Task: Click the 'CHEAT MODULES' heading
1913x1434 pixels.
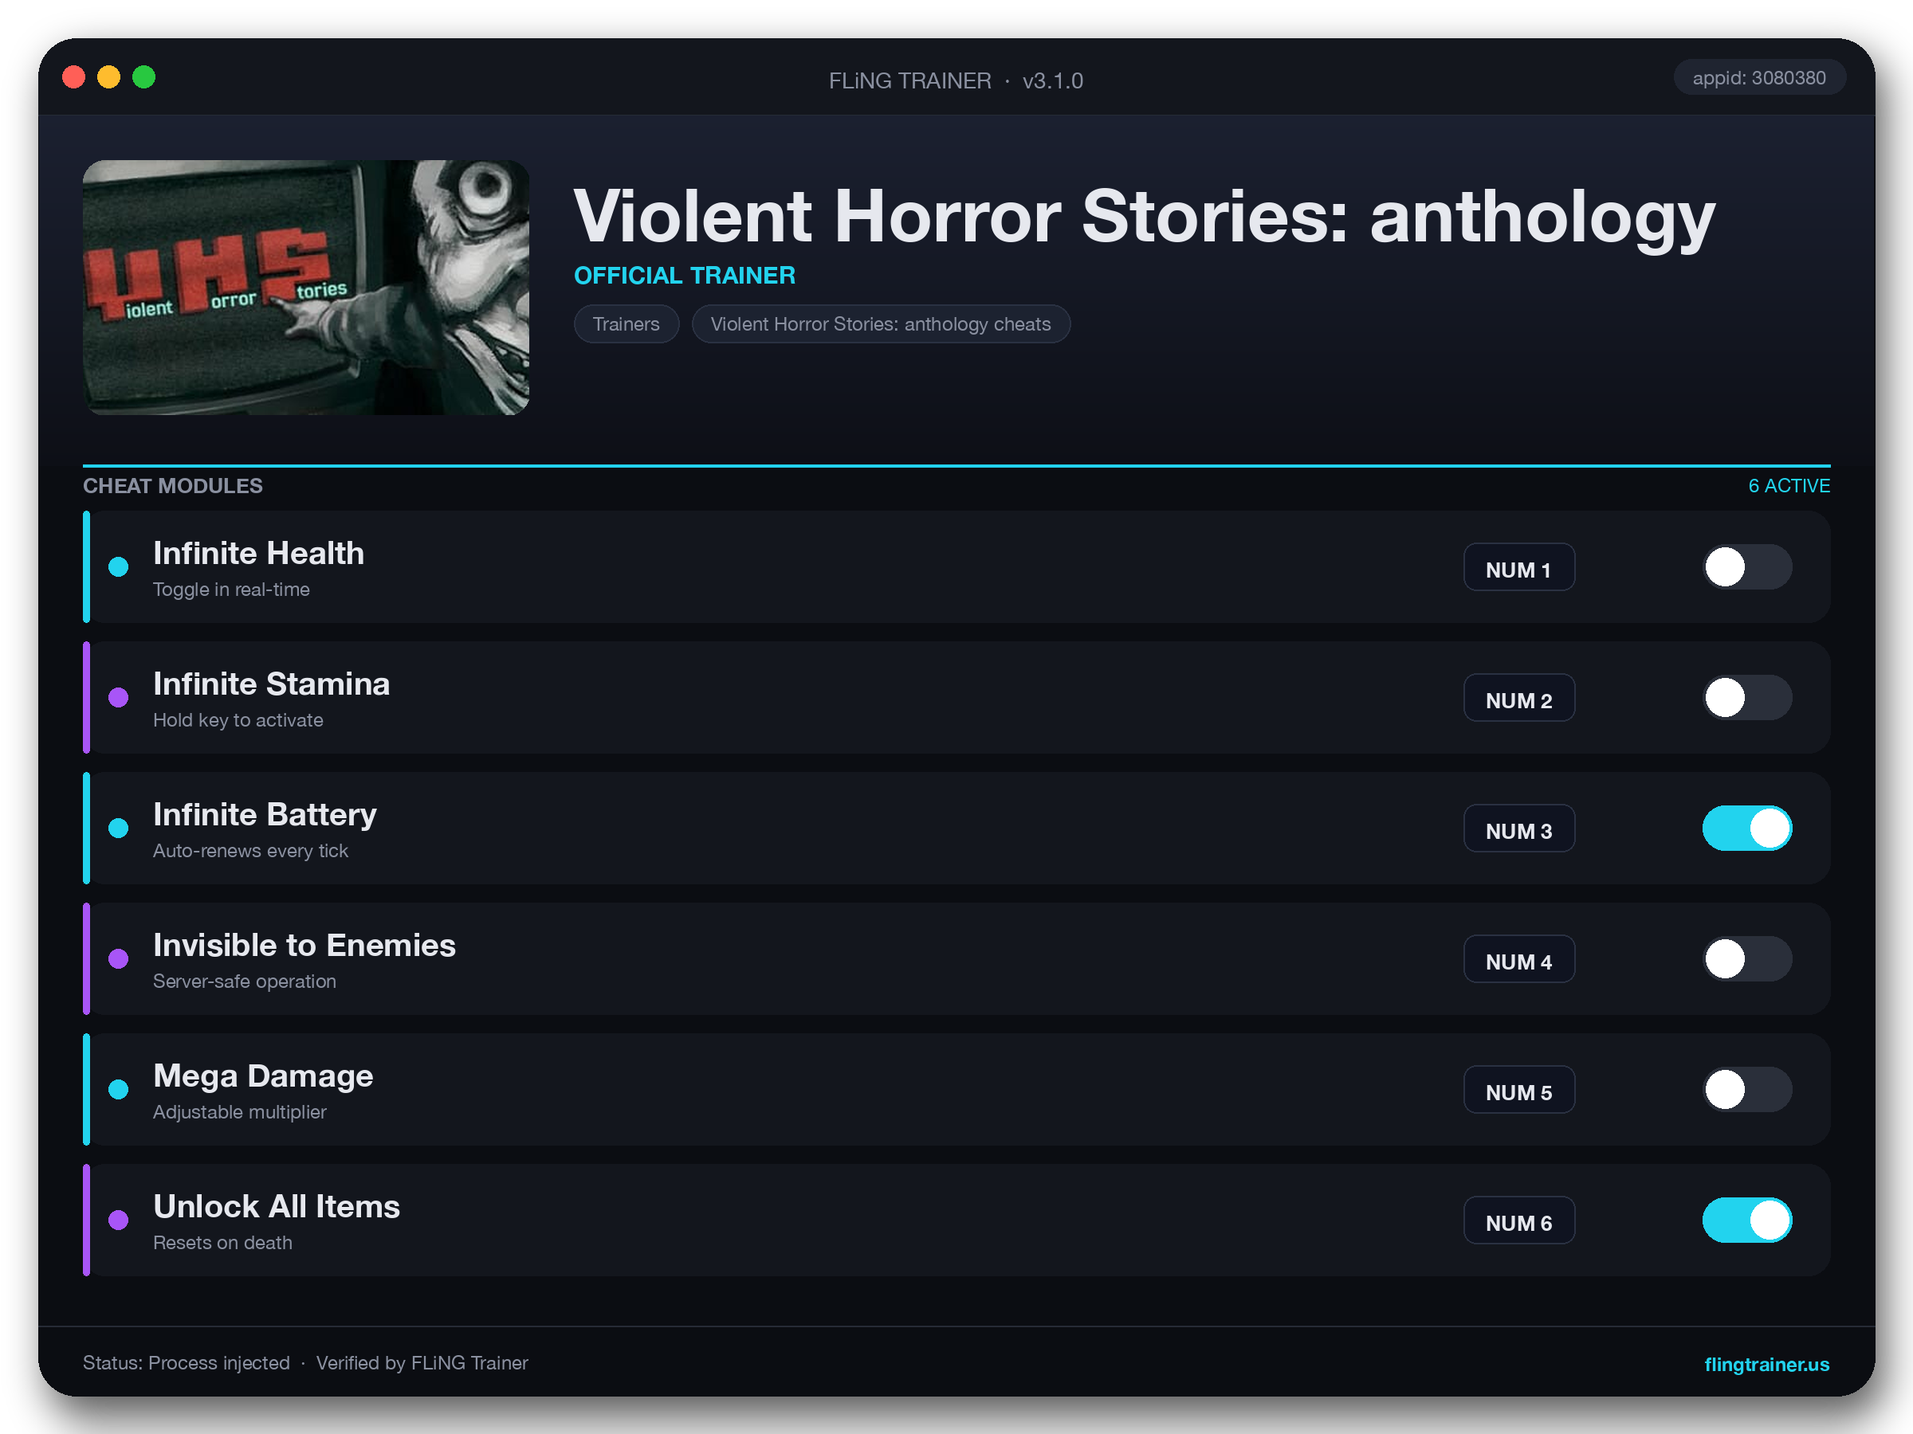Action: pos(173,486)
